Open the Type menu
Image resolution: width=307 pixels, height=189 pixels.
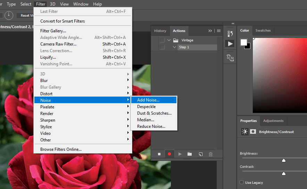tap(11, 4)
